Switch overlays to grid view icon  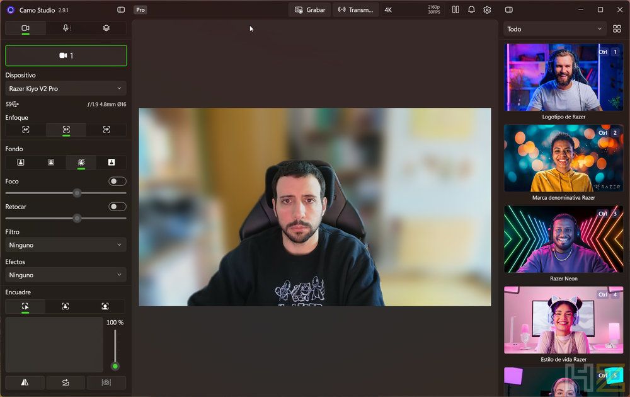(x=617, y=29)
